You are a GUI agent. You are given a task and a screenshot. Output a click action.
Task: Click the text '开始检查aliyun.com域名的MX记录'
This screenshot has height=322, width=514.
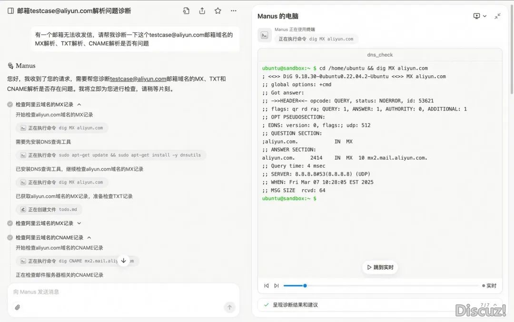(54, 115)
